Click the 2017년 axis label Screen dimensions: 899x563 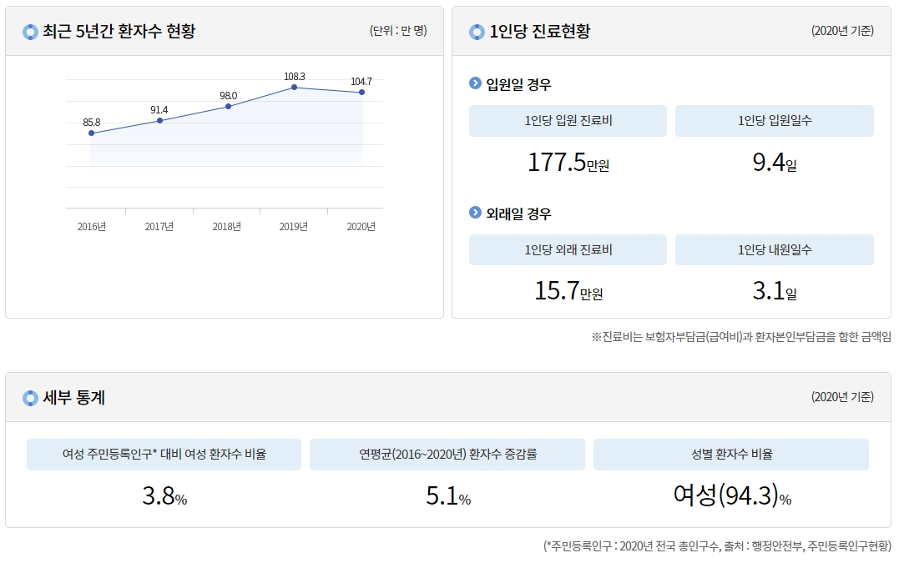click(x=159, y=227)
